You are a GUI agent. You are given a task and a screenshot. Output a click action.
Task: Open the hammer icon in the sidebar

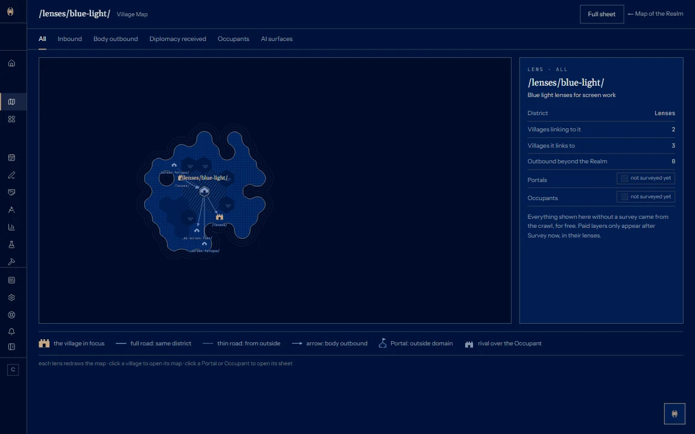point(11,262)
